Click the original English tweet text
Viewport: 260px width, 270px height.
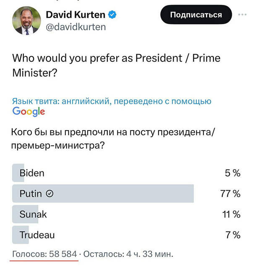coord(116,66)
